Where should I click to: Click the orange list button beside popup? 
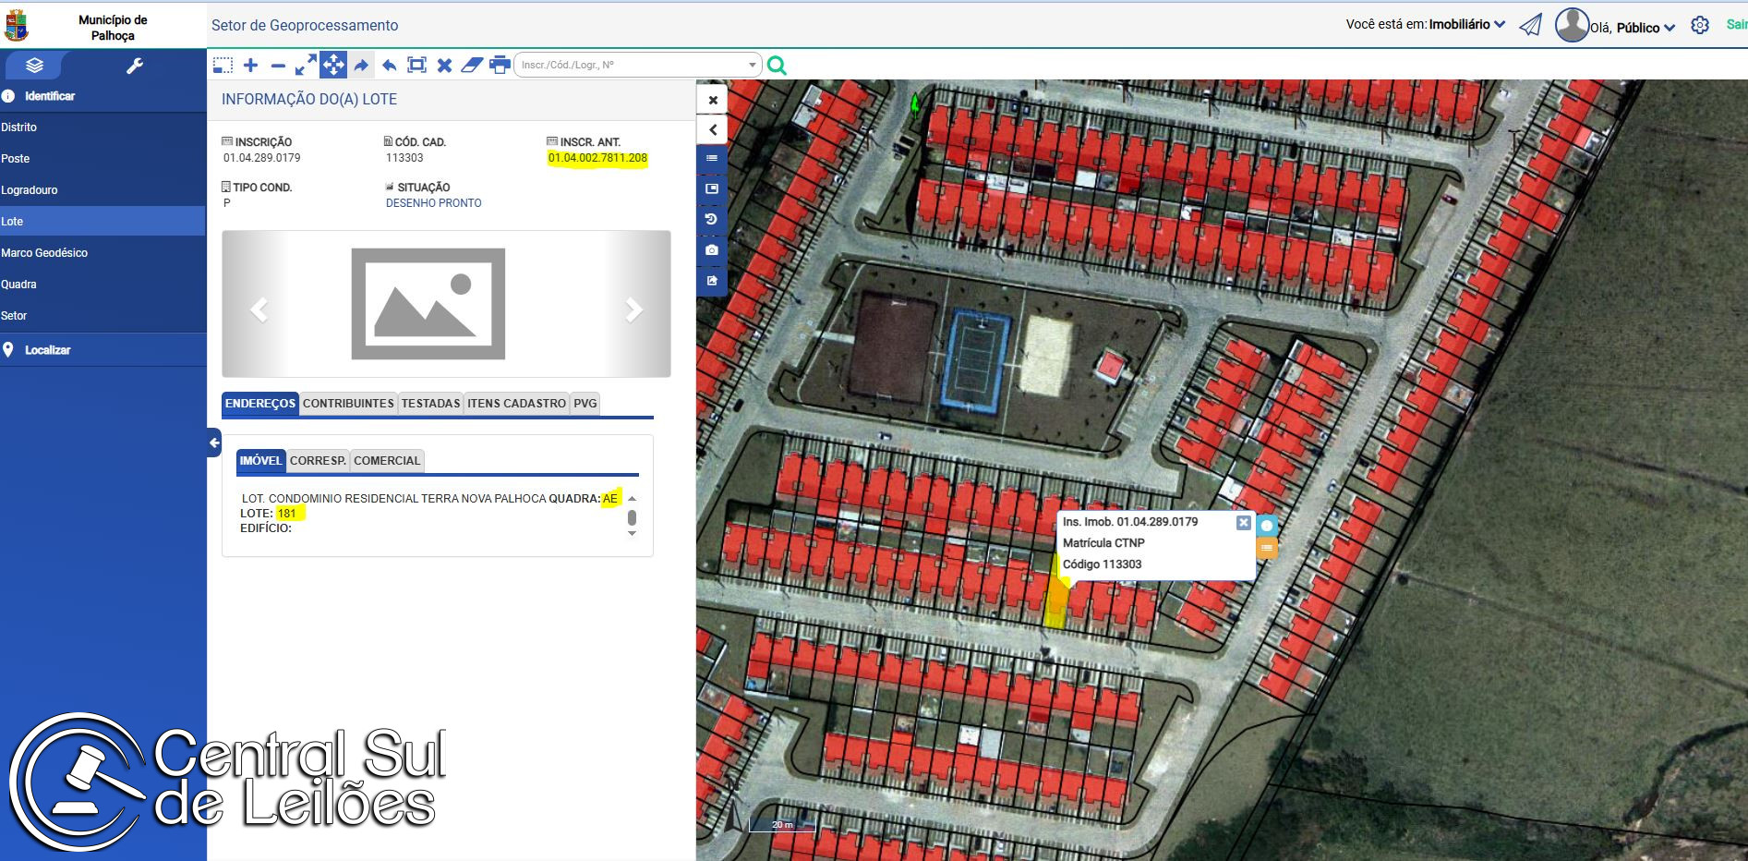pos(1267,549)
